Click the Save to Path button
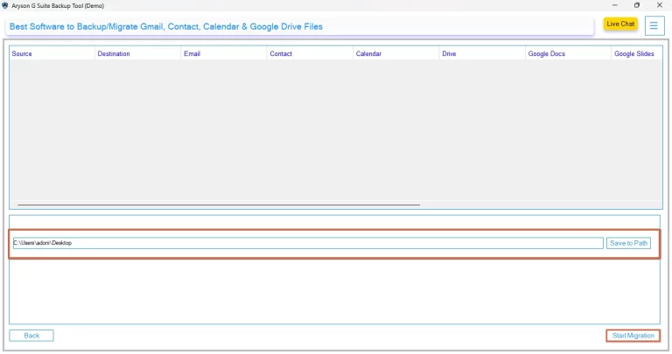 coord(628,243)
